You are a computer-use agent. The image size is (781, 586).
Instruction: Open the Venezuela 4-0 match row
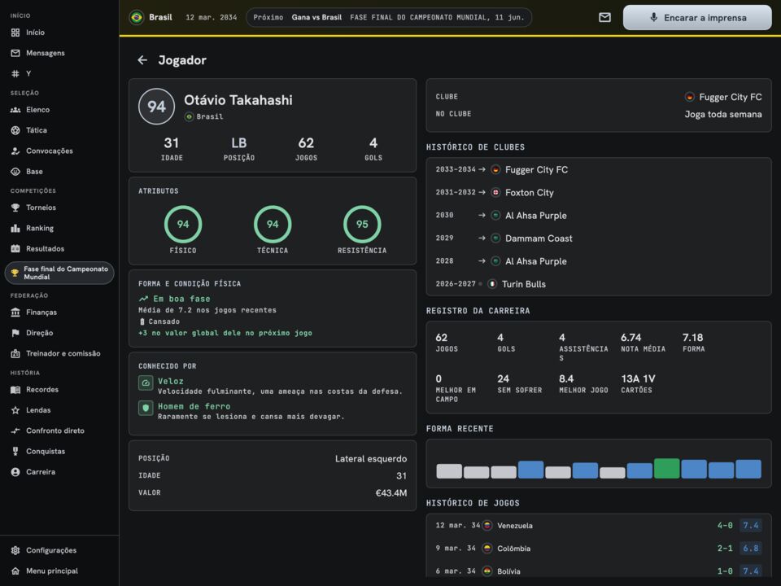[x=598, y=525]
